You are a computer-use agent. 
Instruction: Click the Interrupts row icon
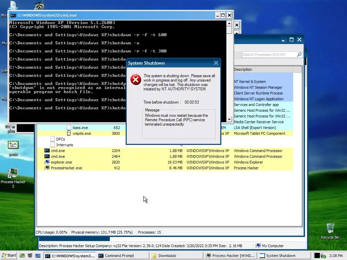53,145
